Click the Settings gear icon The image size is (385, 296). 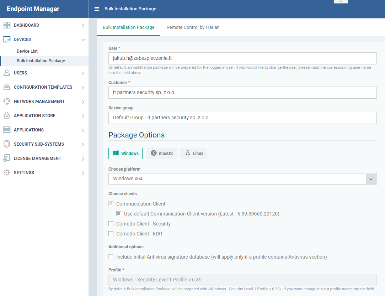[7, 172]
